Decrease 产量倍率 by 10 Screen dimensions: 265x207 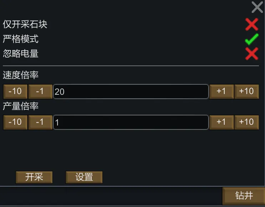coord(15,122)
